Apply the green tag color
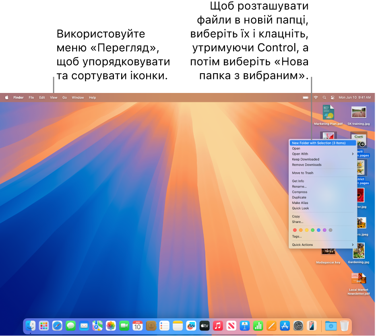This screenshot has width=376, height=336. [313, 230]
